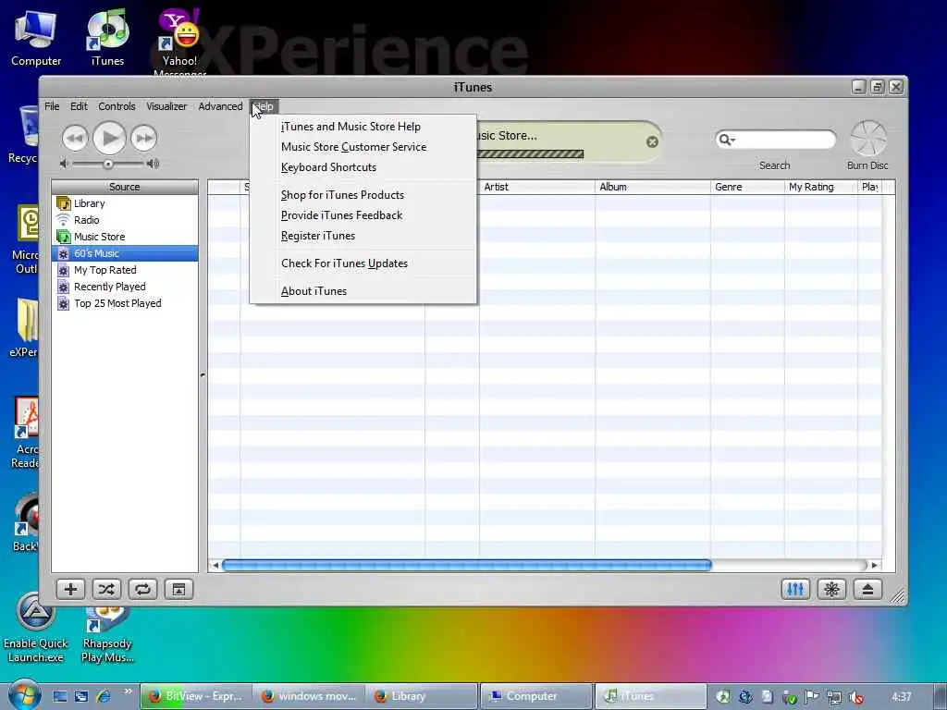This screenshot has width=947, height=710.
Task: Choose About iTunes
Action: [363, 291]
